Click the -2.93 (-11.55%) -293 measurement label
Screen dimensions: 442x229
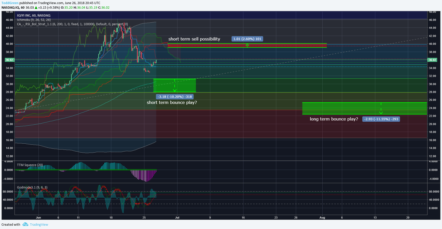tap(381, 119)
